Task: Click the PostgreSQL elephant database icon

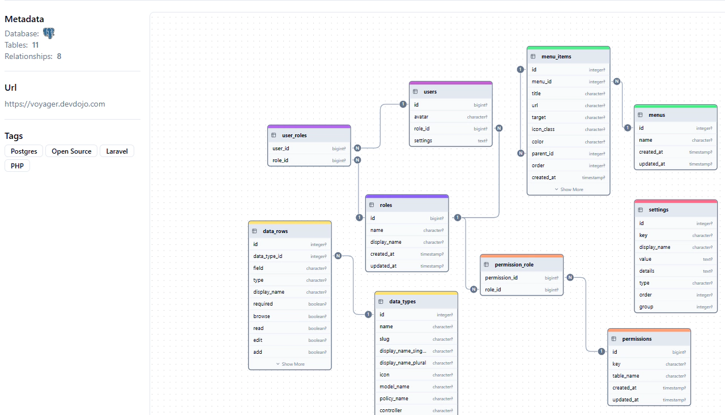Action: coord(49,33)
